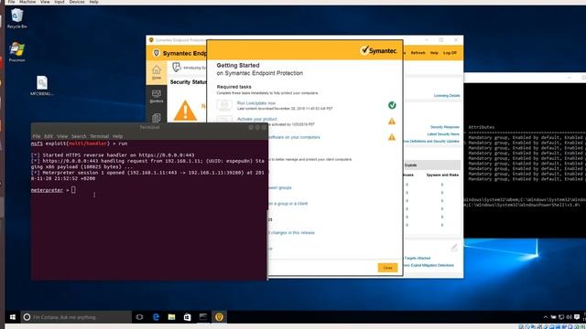Viewport: 586px width, 329px height.
Task: Select the MFC file icon on desktop
Action: click(x=42, y=85)
